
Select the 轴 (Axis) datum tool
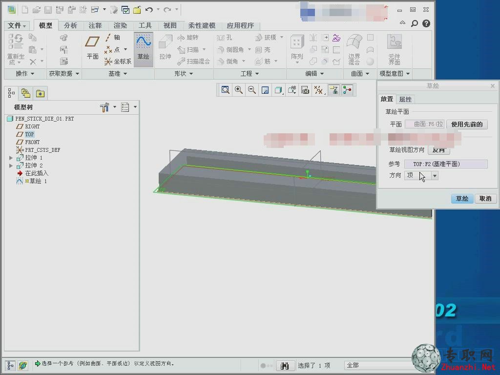click(113, 38)
